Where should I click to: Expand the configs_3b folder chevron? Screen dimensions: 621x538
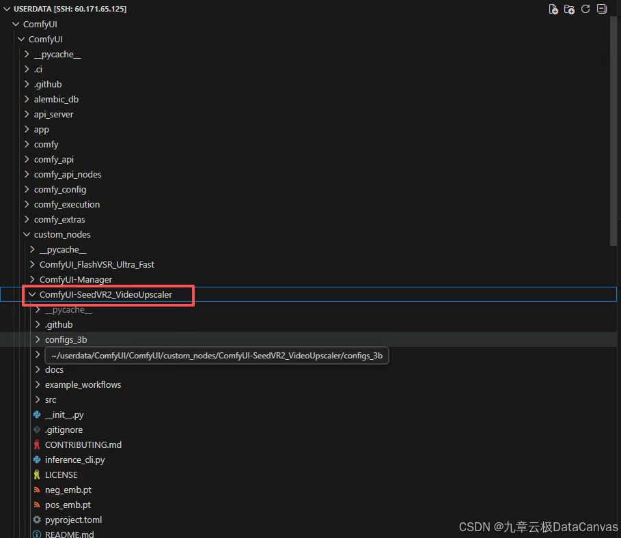(x=38, y=339)
